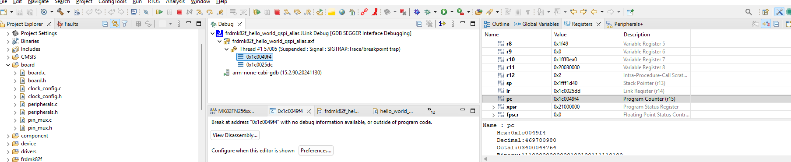
Task: Show the hidden editor tabs list
Action: 431,111
